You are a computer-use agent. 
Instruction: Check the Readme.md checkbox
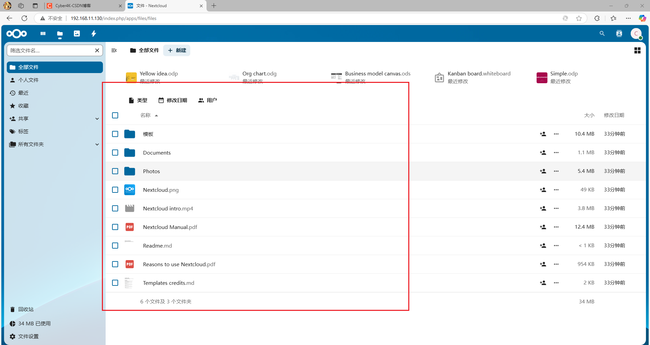pyautogui.click(x=115, y=246)
